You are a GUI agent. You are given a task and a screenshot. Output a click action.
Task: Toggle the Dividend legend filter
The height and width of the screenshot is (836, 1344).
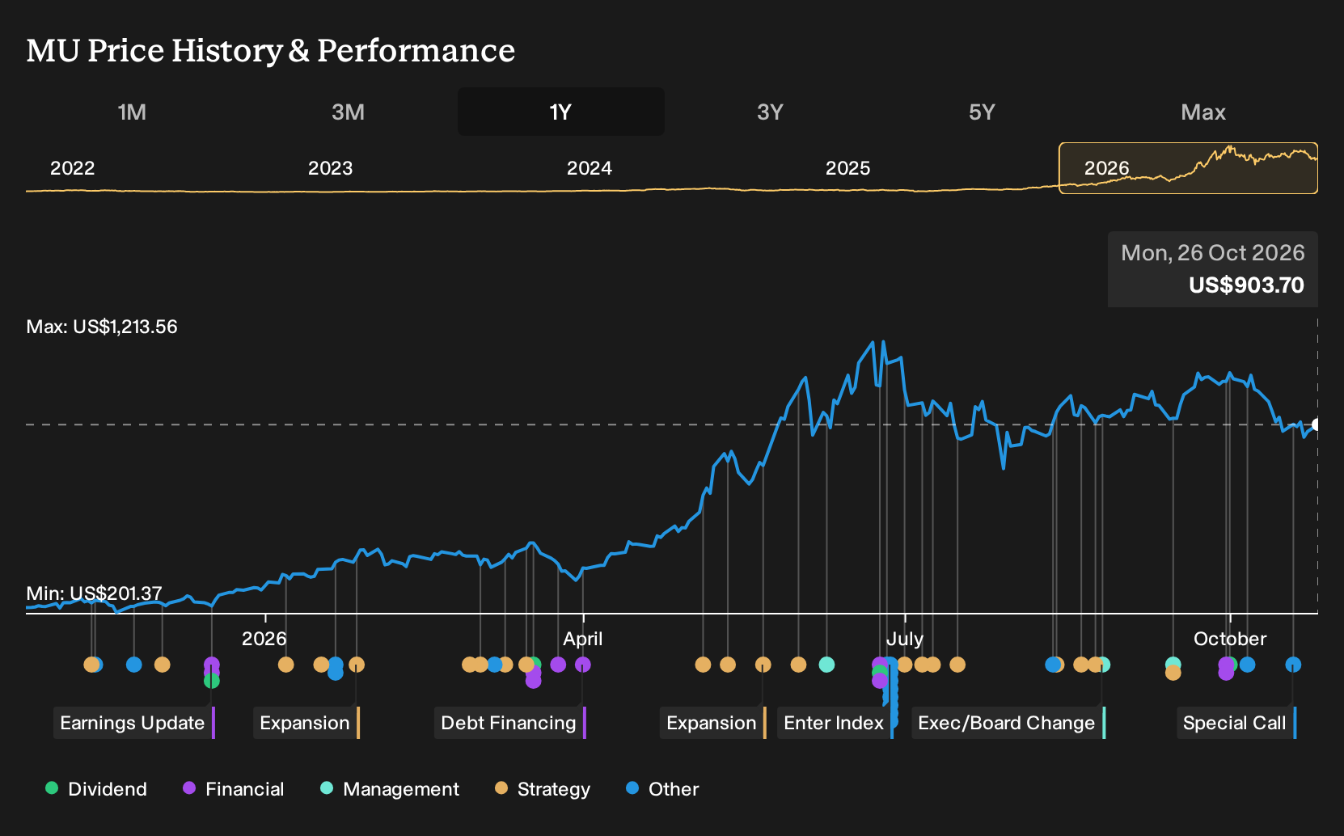(96, 789)
